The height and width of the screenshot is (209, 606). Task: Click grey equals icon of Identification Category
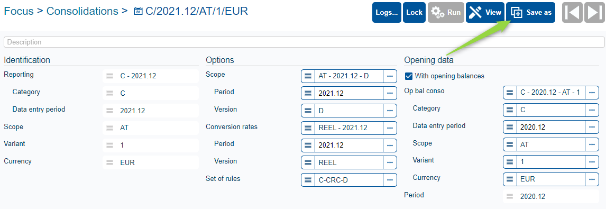point(110,93)
